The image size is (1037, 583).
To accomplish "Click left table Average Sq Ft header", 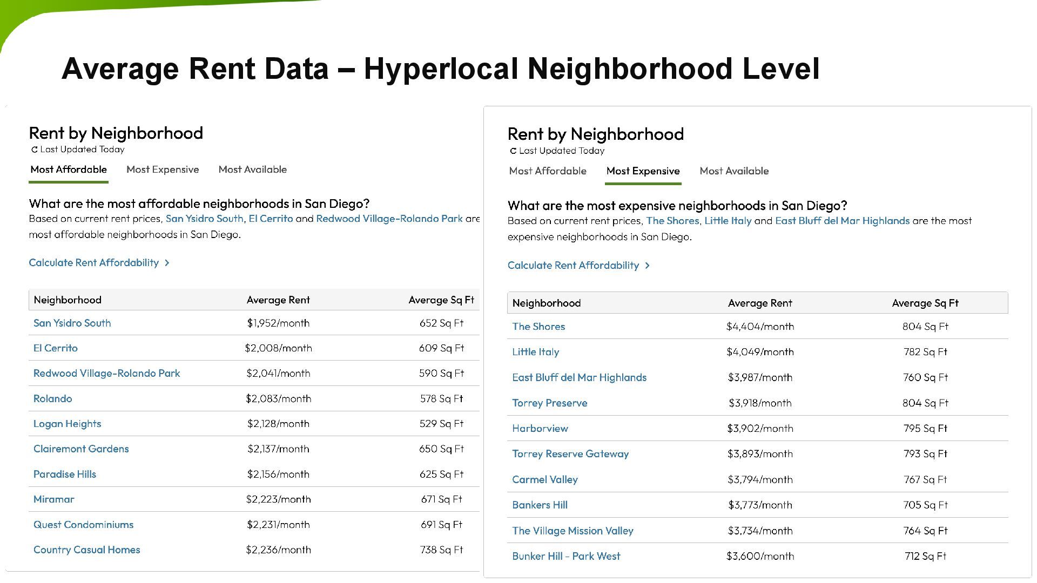I will point(441,300).
